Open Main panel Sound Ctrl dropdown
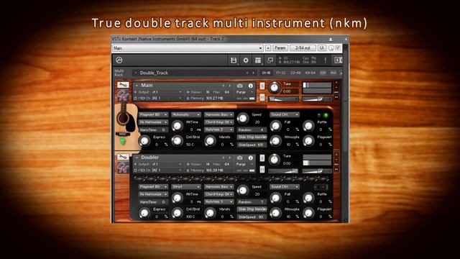Screen dimensions: 460x259 285,114
